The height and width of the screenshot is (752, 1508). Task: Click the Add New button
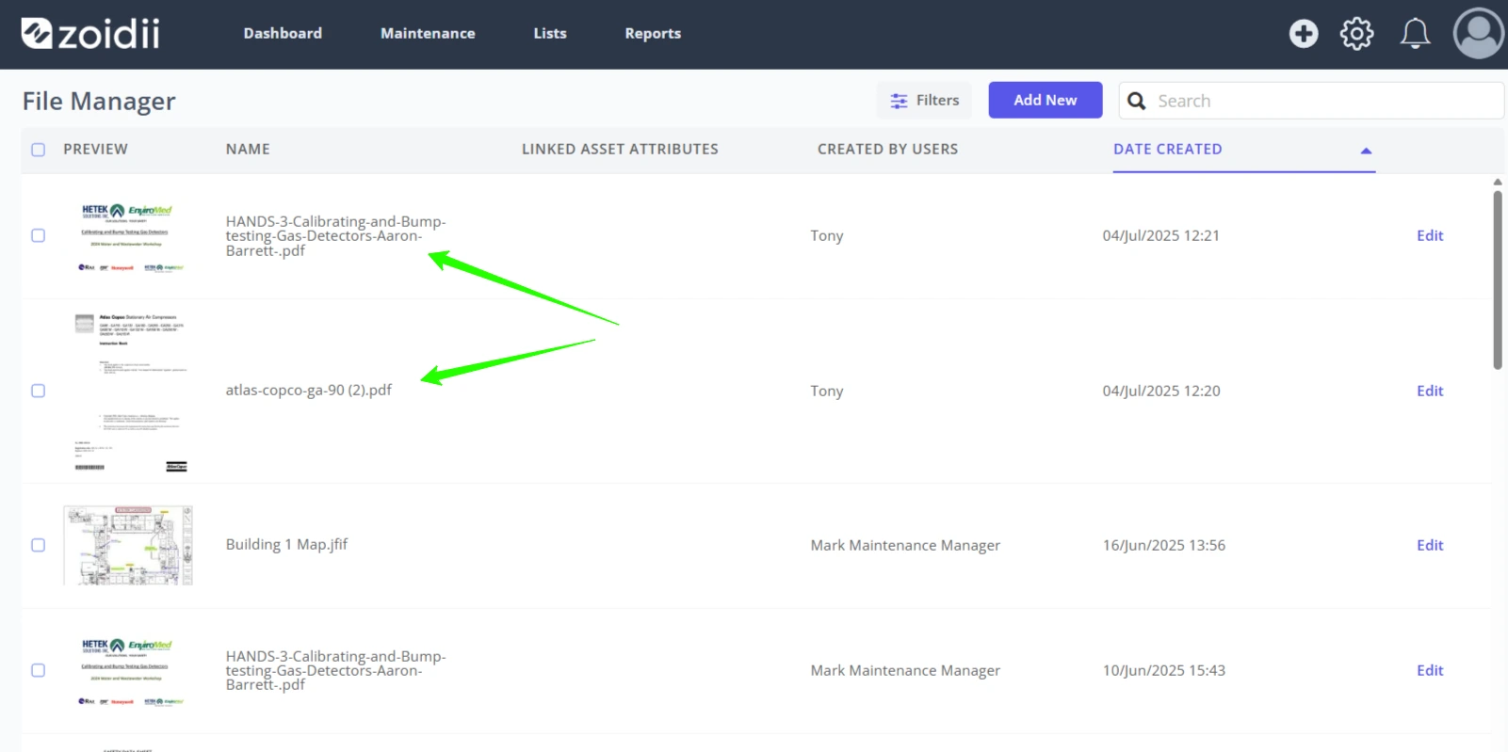coord(1045,100)
